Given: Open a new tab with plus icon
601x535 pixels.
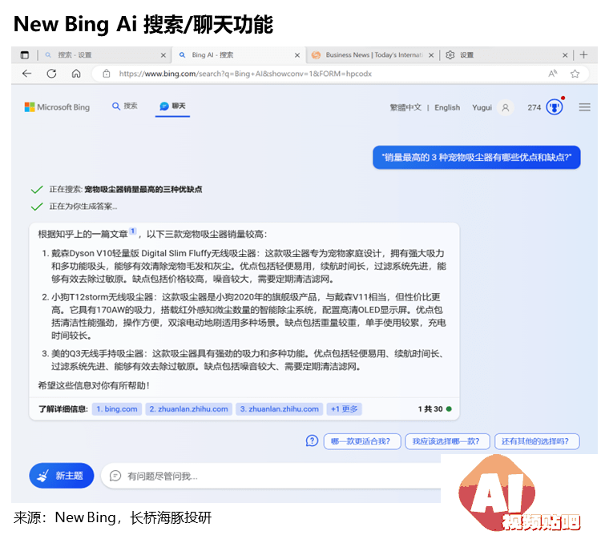Looking at the screenshot, I should tap(583, 54).
